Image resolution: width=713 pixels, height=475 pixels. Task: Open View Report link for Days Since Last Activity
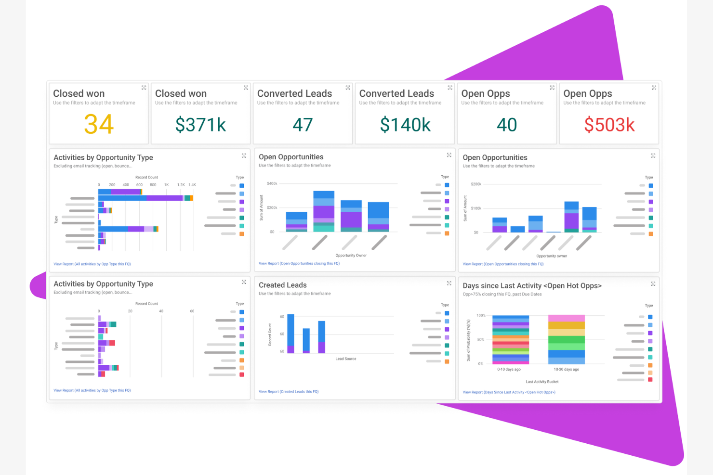(x=509, y=392)
